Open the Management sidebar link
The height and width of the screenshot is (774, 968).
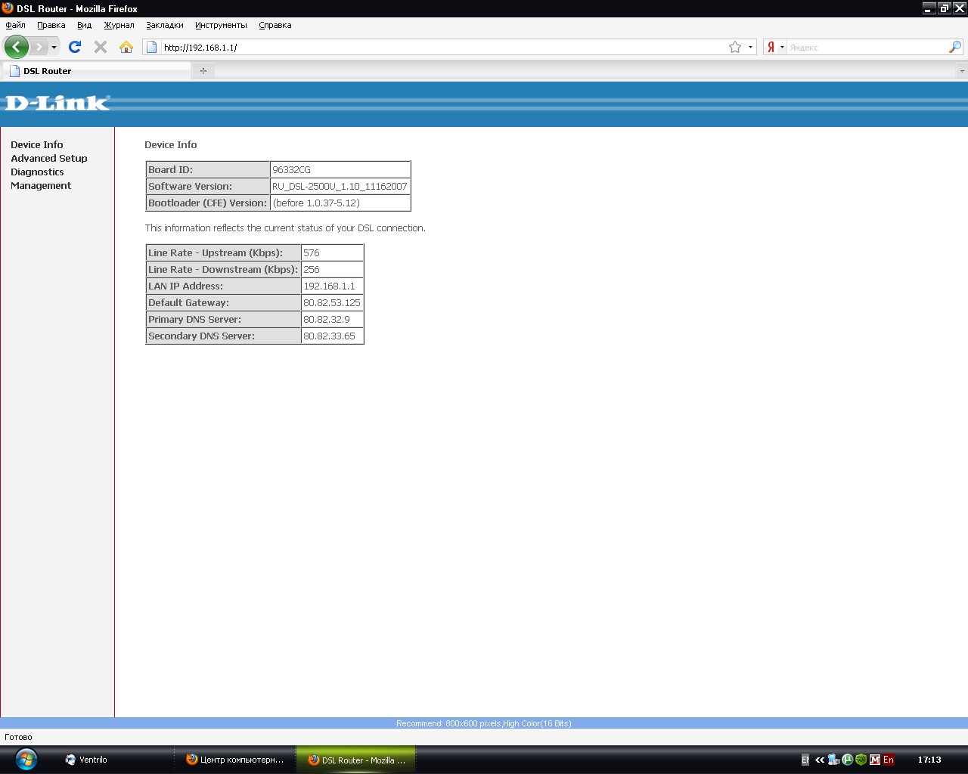coord(41,185)
